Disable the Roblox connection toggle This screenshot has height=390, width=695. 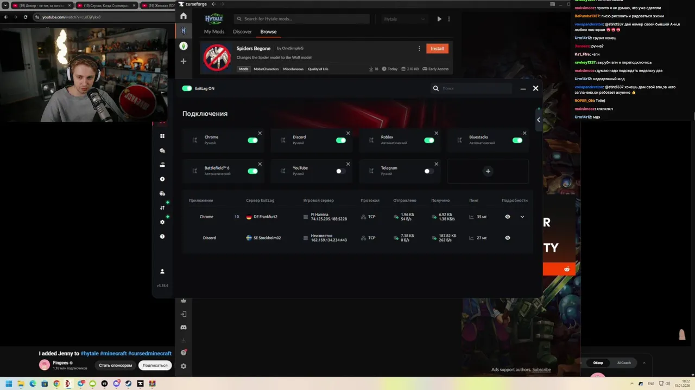click(429, 140)
